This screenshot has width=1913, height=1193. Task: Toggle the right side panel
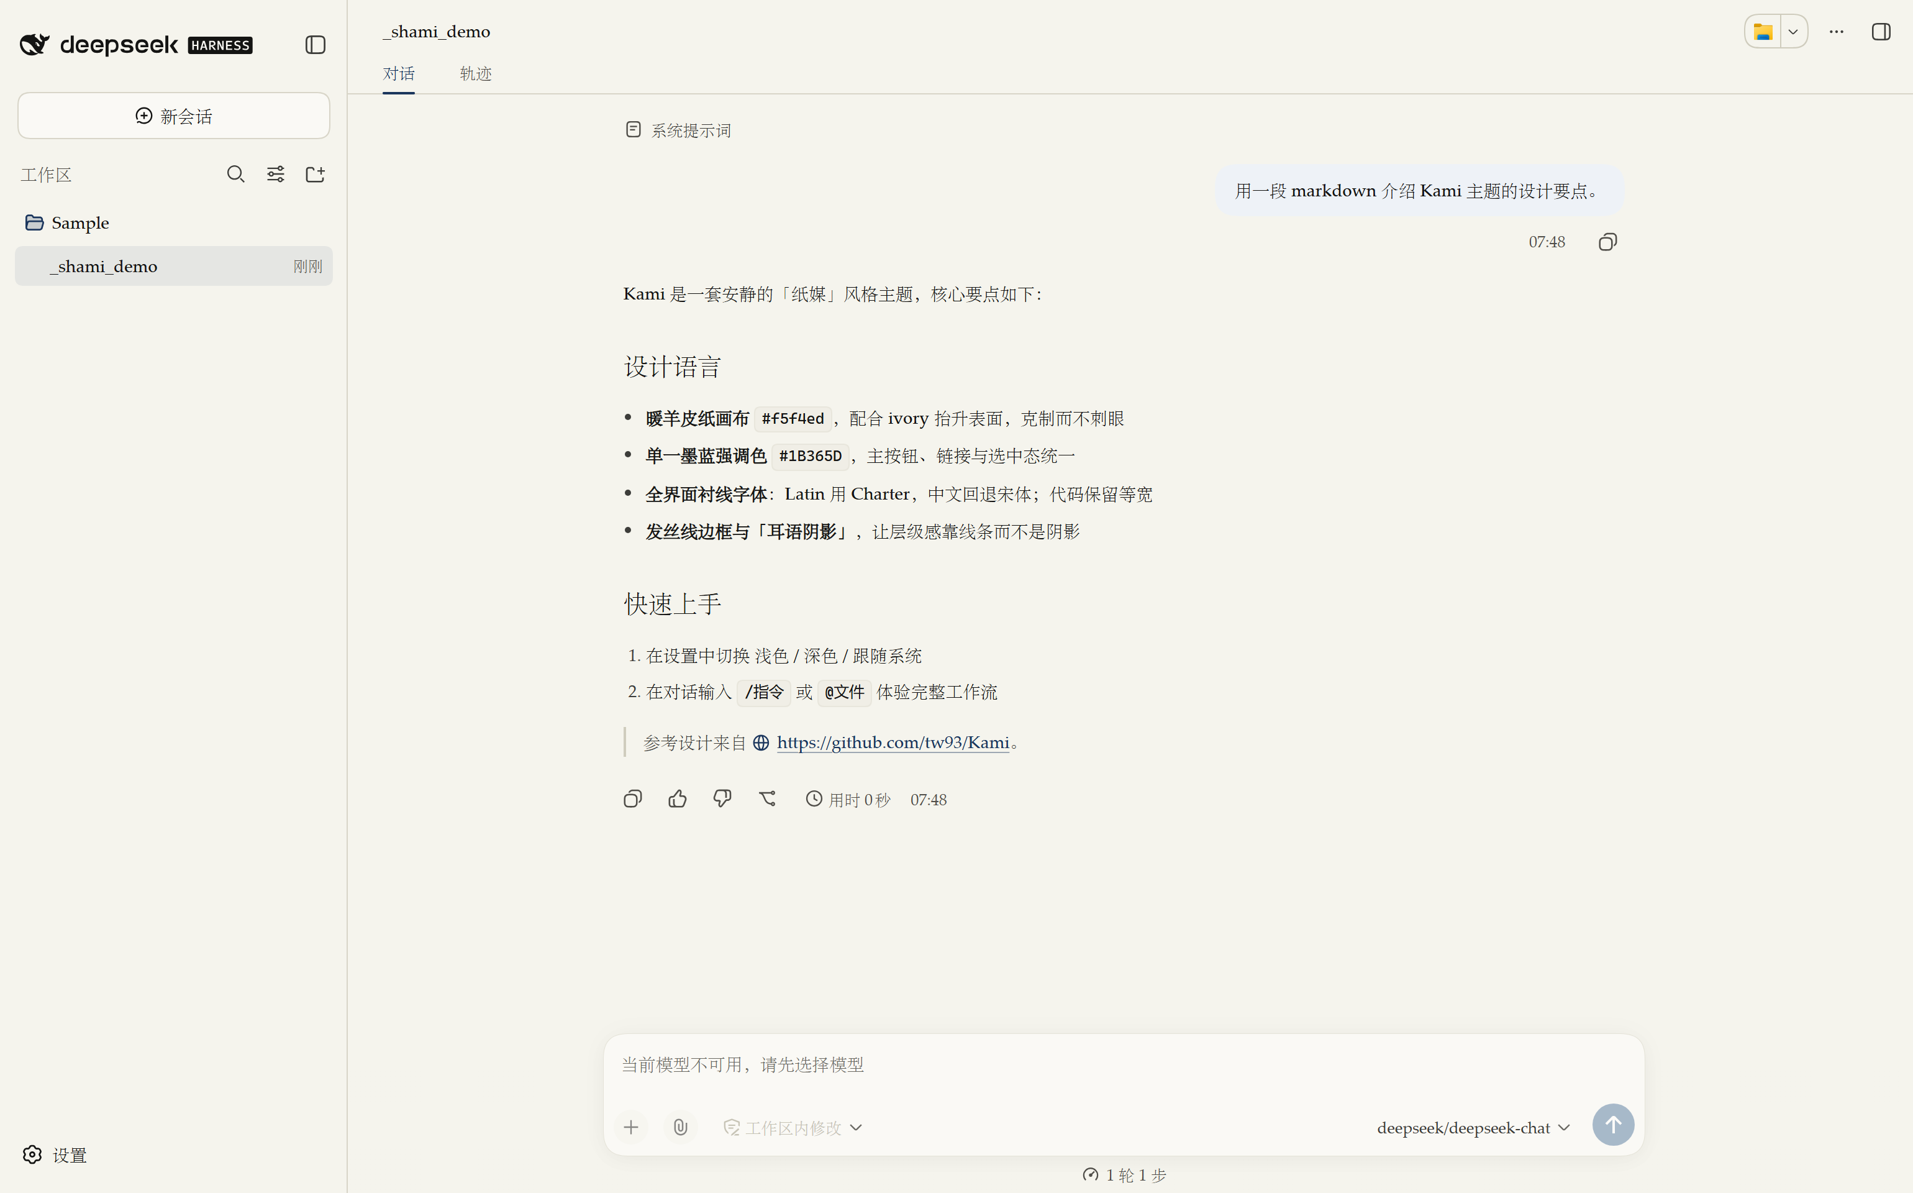pyautogui.click(x=1881, y=32)
